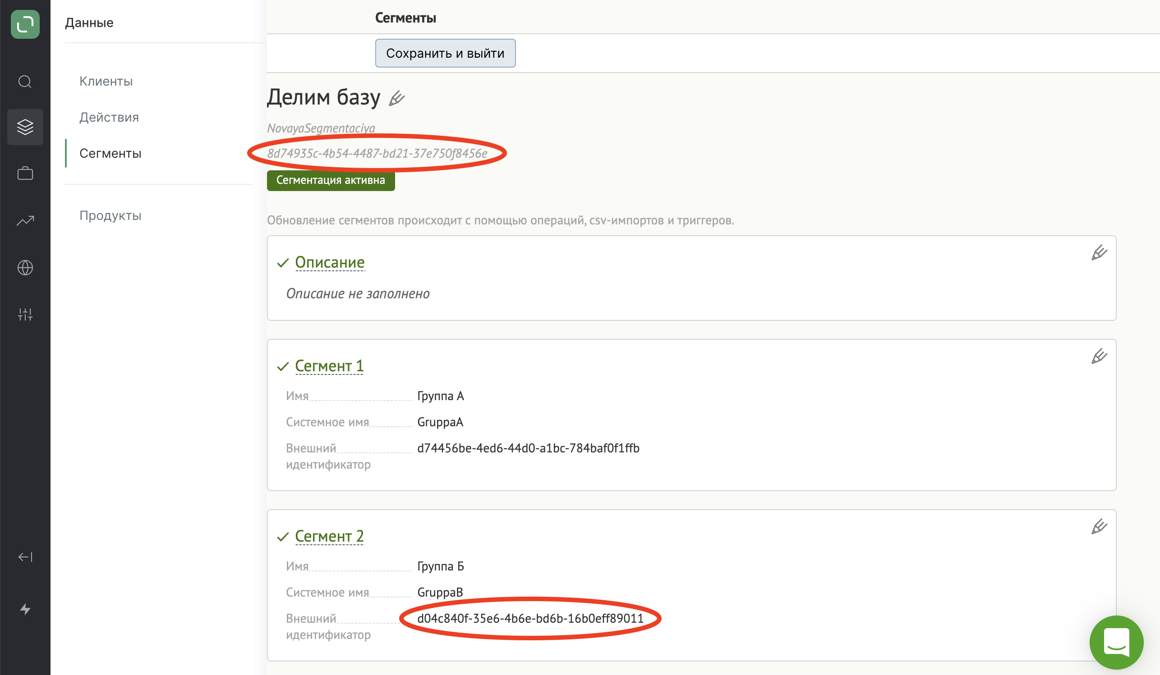This screenshot has height=675, width=1160.
Task: Edit Сегмент 1 using its pencil icon
Action: coord(1099,356)
